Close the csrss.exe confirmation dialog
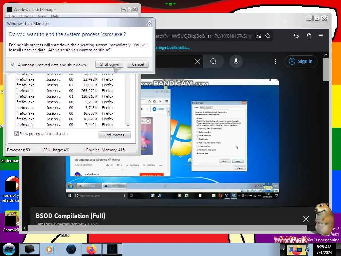This screenshot has height=256, width=341. [149, 24]
